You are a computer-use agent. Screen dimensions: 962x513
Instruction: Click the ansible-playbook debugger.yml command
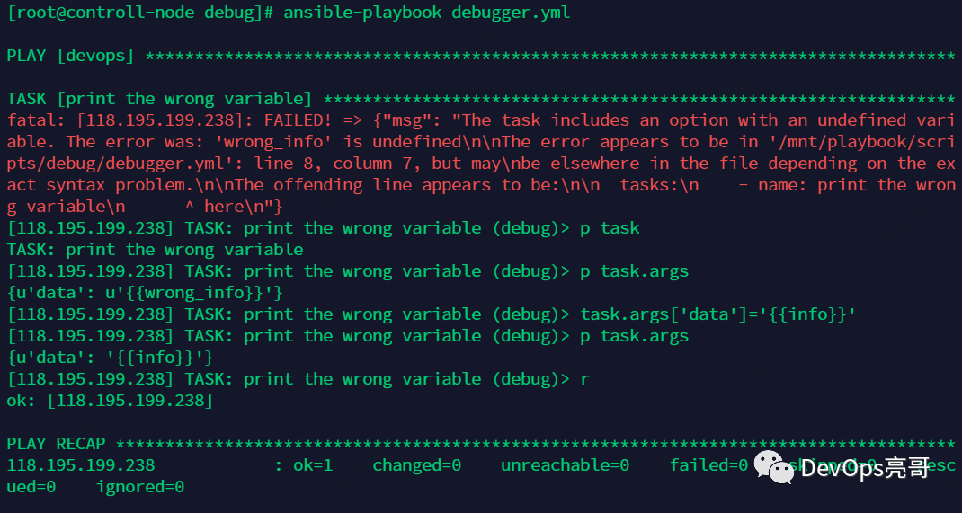pyautogui.click(x=426, y=13)
